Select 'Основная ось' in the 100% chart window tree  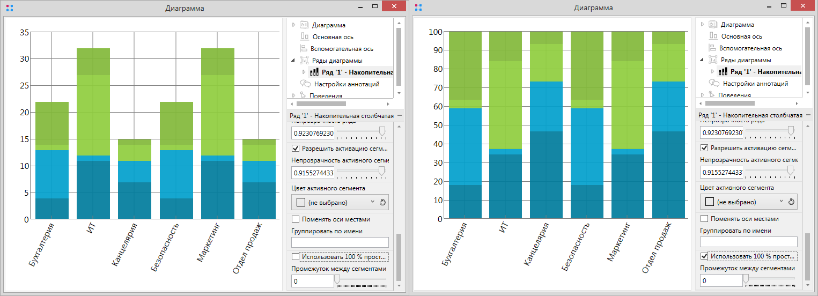tap(741, 36)
